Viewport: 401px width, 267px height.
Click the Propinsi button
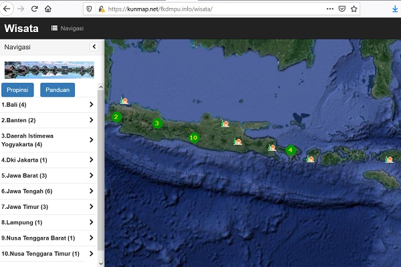coord(17,90)
